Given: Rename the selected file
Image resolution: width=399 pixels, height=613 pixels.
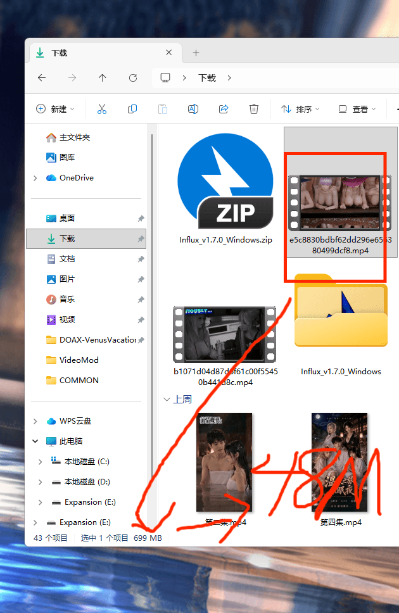Looking at the screenshot, I should [x=193, y=109].
